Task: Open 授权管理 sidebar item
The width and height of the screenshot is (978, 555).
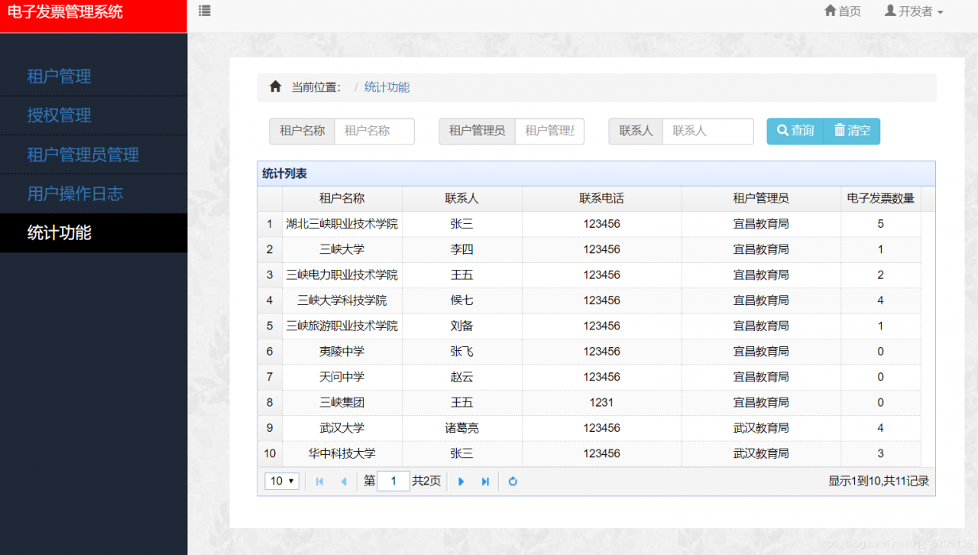Action: 60,115
